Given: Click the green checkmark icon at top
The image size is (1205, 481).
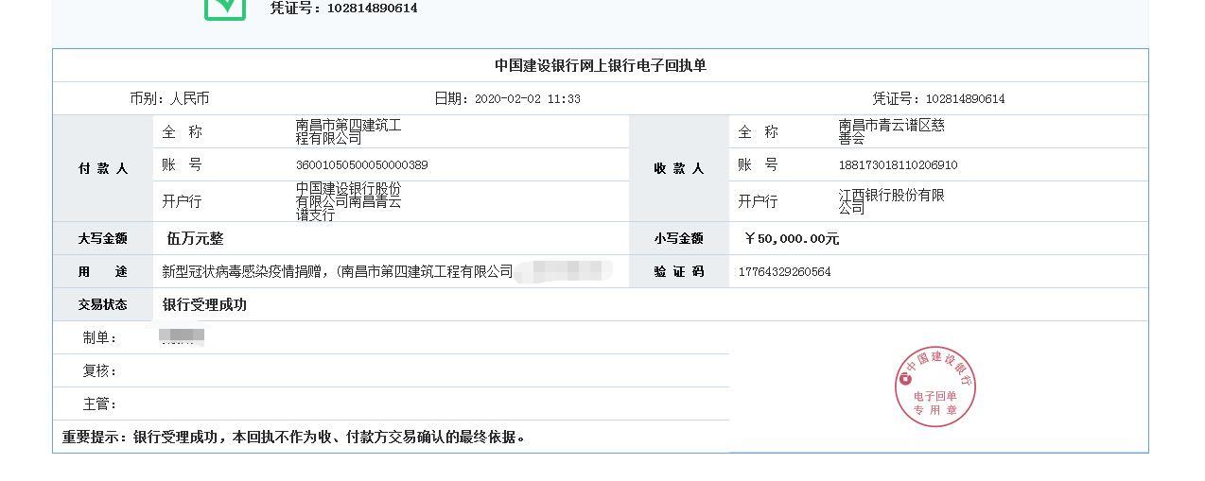Looking at the screenshot, I should point(225,9).
